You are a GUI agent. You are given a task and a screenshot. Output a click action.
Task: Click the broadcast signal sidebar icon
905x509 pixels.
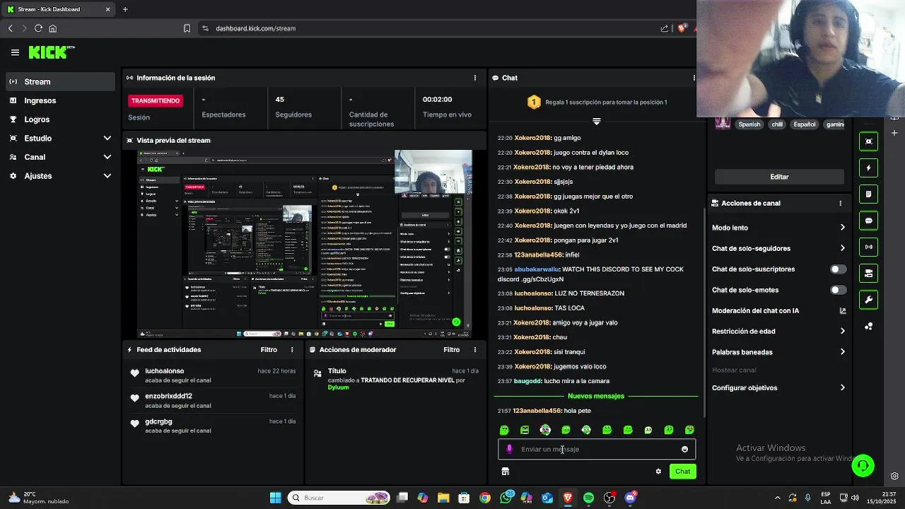869,247
